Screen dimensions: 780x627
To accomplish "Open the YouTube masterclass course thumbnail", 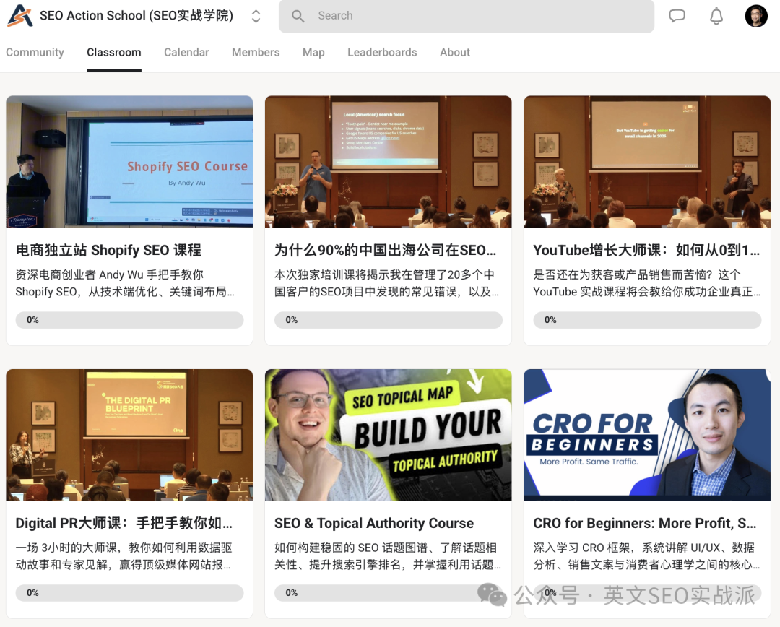I will coord(647,162).
